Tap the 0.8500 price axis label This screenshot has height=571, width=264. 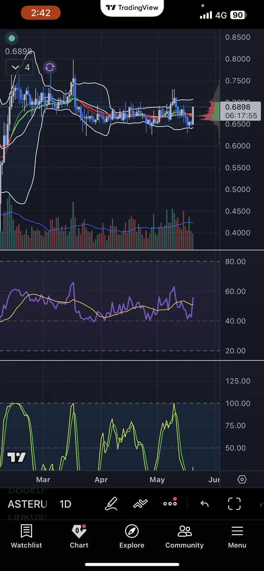(238, 37)
